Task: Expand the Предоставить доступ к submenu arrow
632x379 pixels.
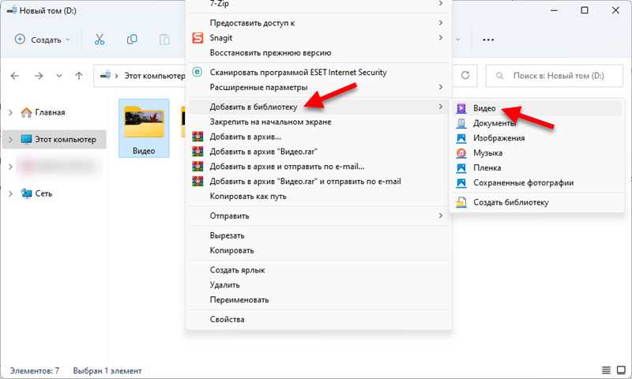Action: 441,23
